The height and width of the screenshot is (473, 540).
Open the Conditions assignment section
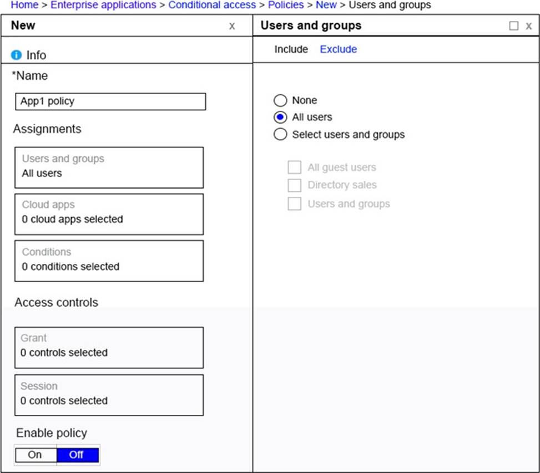[109, 261]
